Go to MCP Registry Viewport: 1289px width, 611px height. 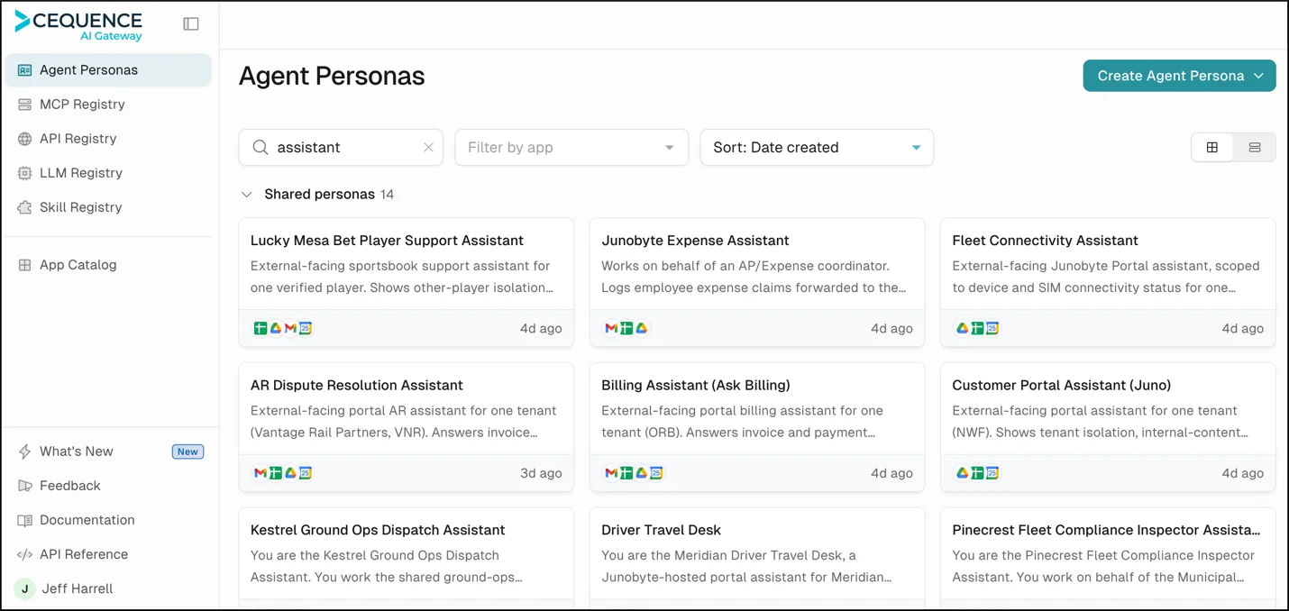[108, 105]
